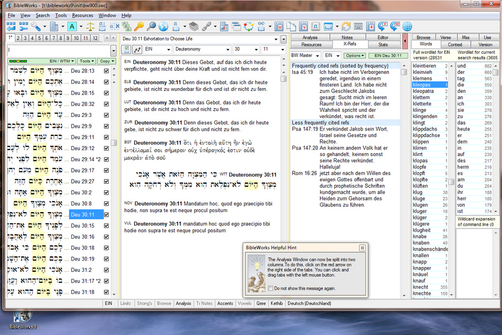Image resolution: width=502 pixels, height=335 pixels.
Task: Select search window tab 5
Action: point(40,38)
